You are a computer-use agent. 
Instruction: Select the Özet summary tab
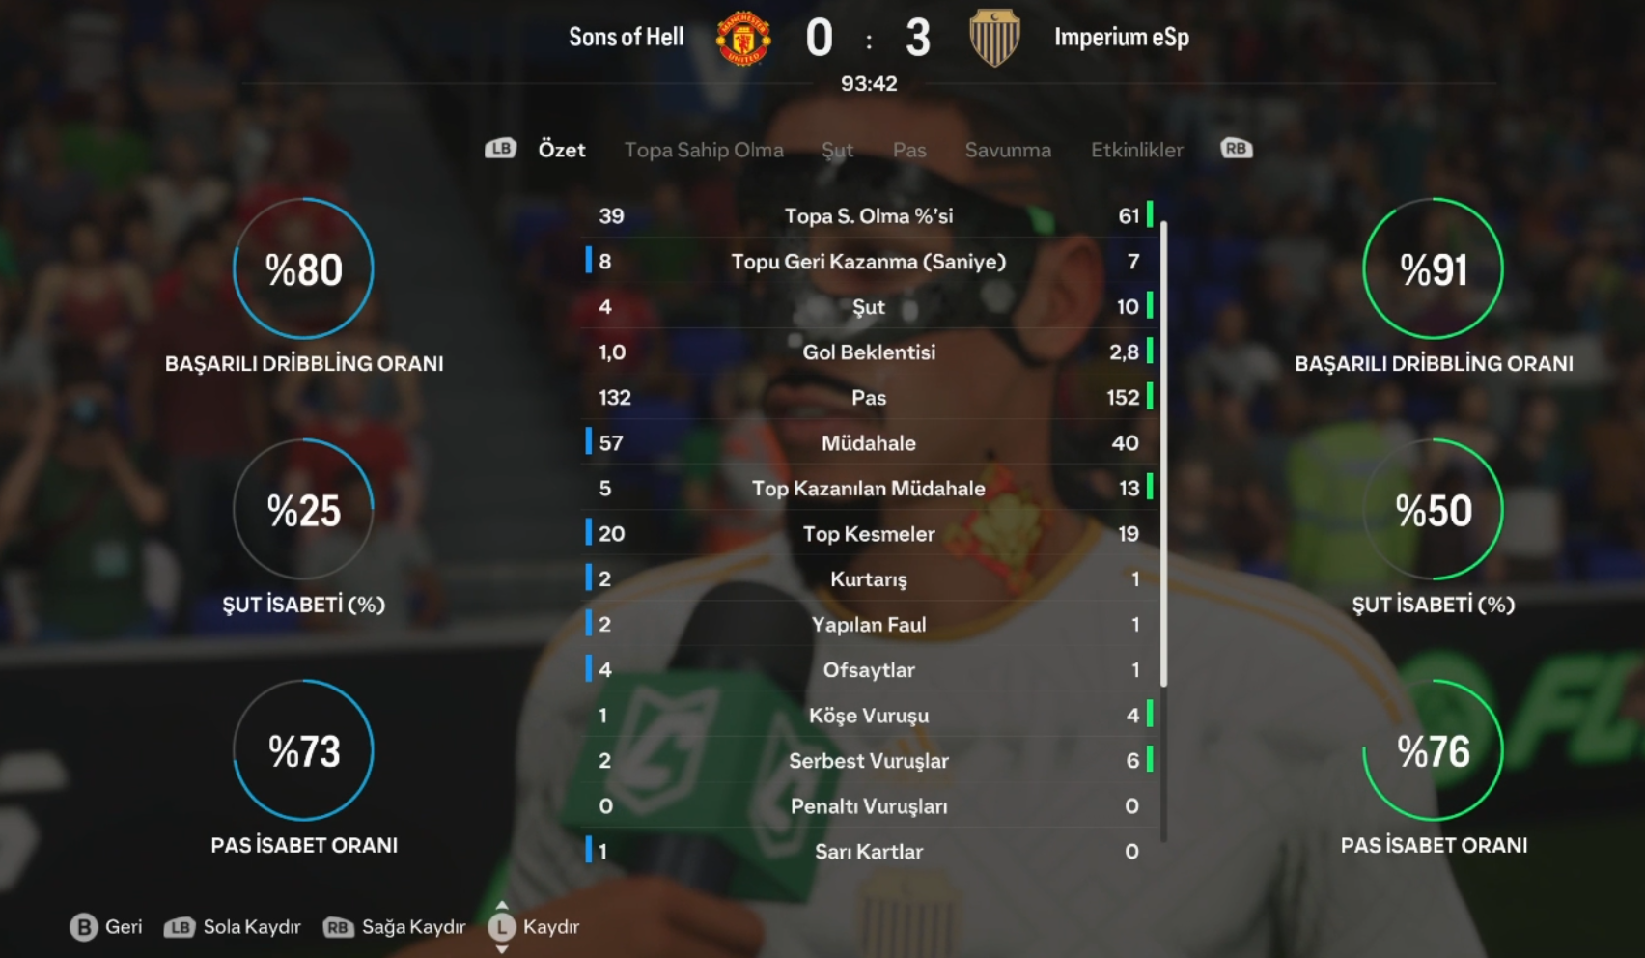(562, 149)
